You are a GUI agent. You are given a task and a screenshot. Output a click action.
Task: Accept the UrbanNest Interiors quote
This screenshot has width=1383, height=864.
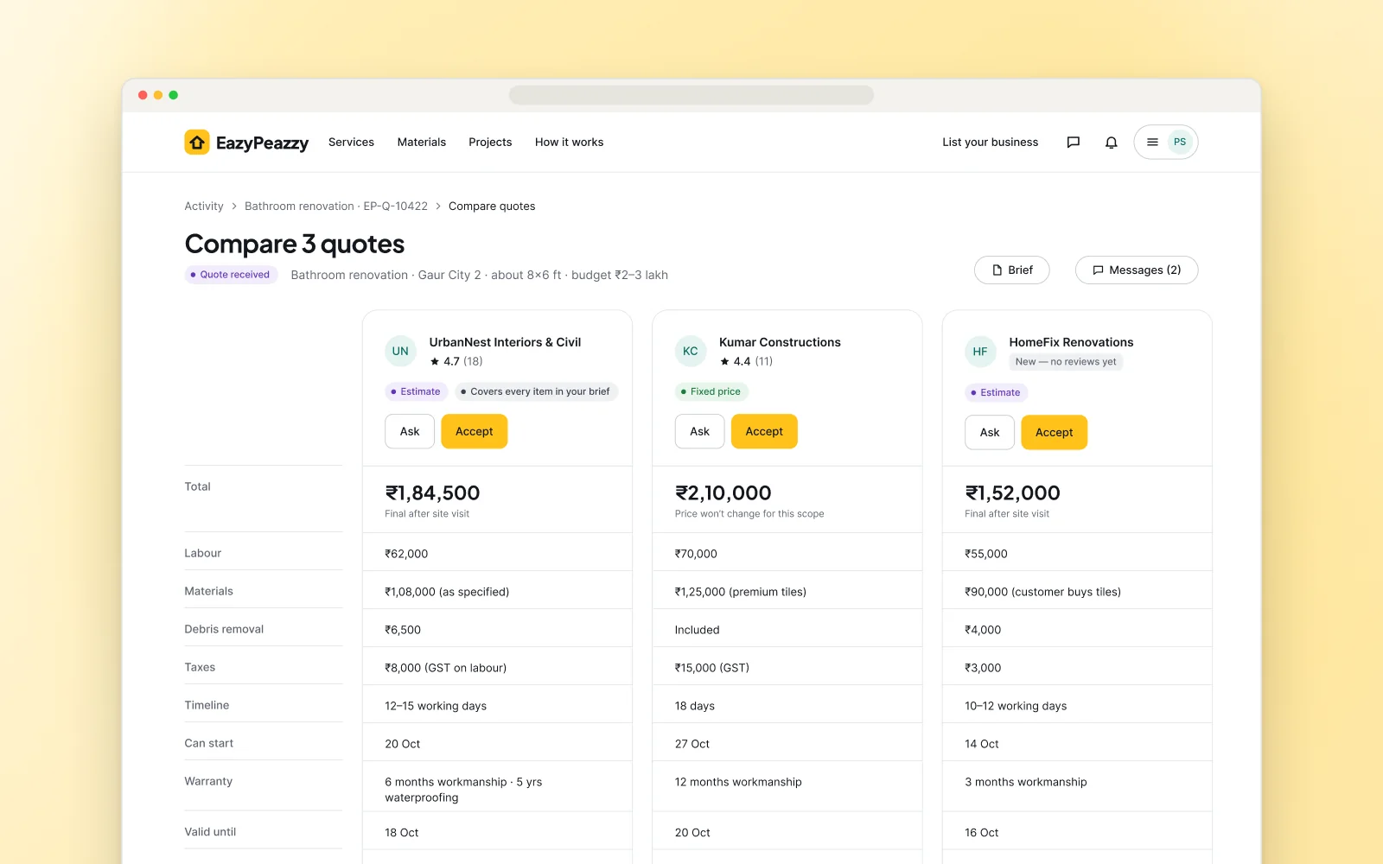pos(475,432)
